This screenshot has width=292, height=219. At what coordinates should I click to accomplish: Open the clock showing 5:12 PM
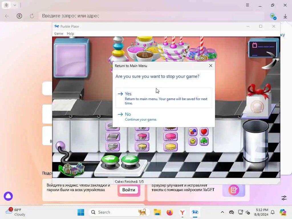pos(261,212)
